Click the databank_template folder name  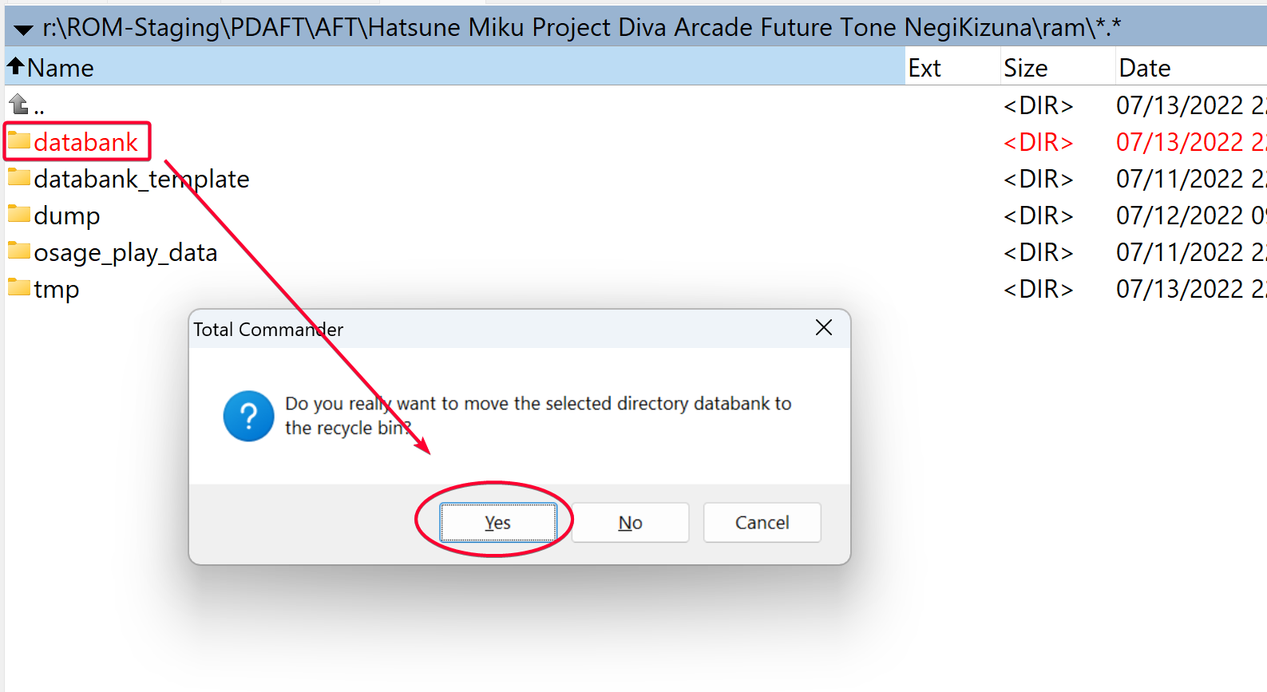(141, 179)
